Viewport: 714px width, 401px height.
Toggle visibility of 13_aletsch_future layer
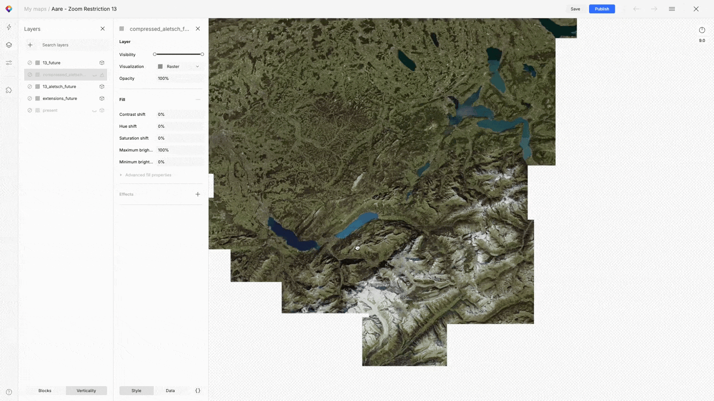coord(30,87)
